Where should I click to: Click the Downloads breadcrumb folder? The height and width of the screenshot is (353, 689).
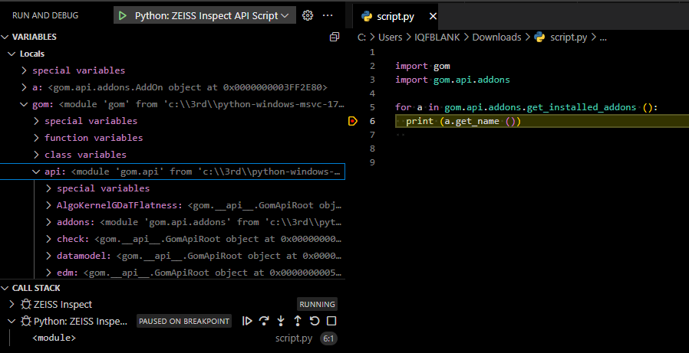[x=496, y=37]
